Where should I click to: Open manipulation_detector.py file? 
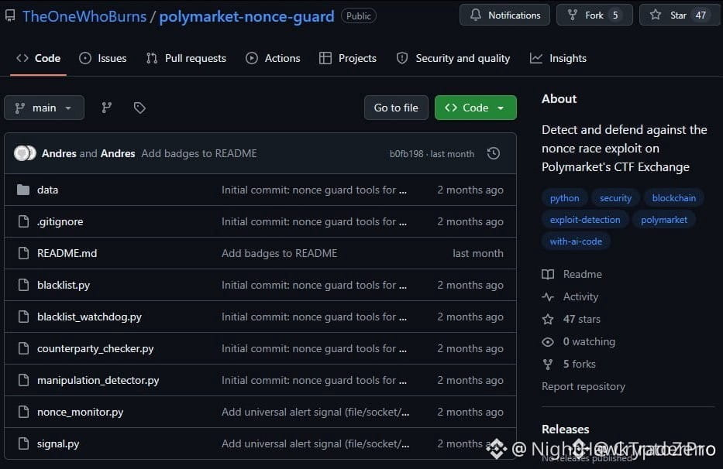98,381
